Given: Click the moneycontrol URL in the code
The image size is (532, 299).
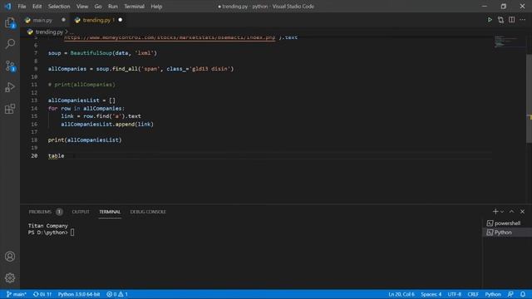Looking at the screenshot, I should click(170, 37).
